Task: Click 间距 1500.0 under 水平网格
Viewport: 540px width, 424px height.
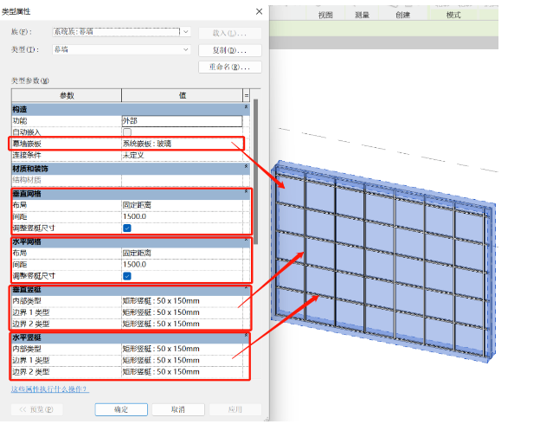Action: pyautogui.click(x=182, y=265)
